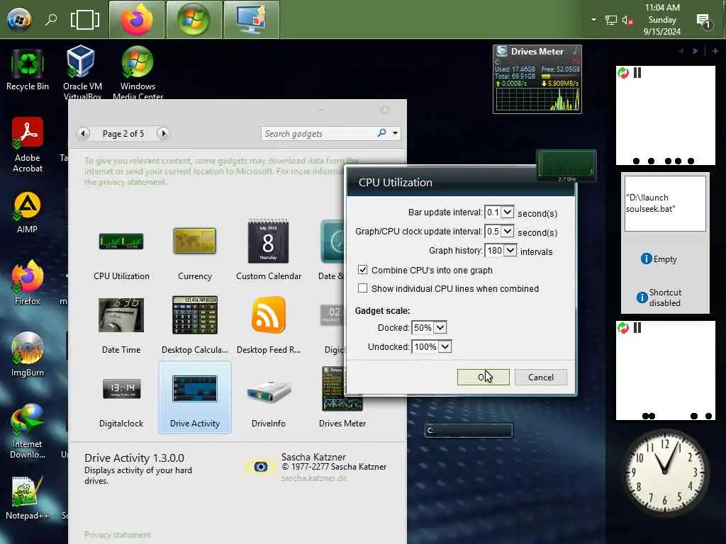Image resolution: width=726 pixels, height=544 pixels.
Task: Click the Windows flag taskbar button
Action: point(194,19)
